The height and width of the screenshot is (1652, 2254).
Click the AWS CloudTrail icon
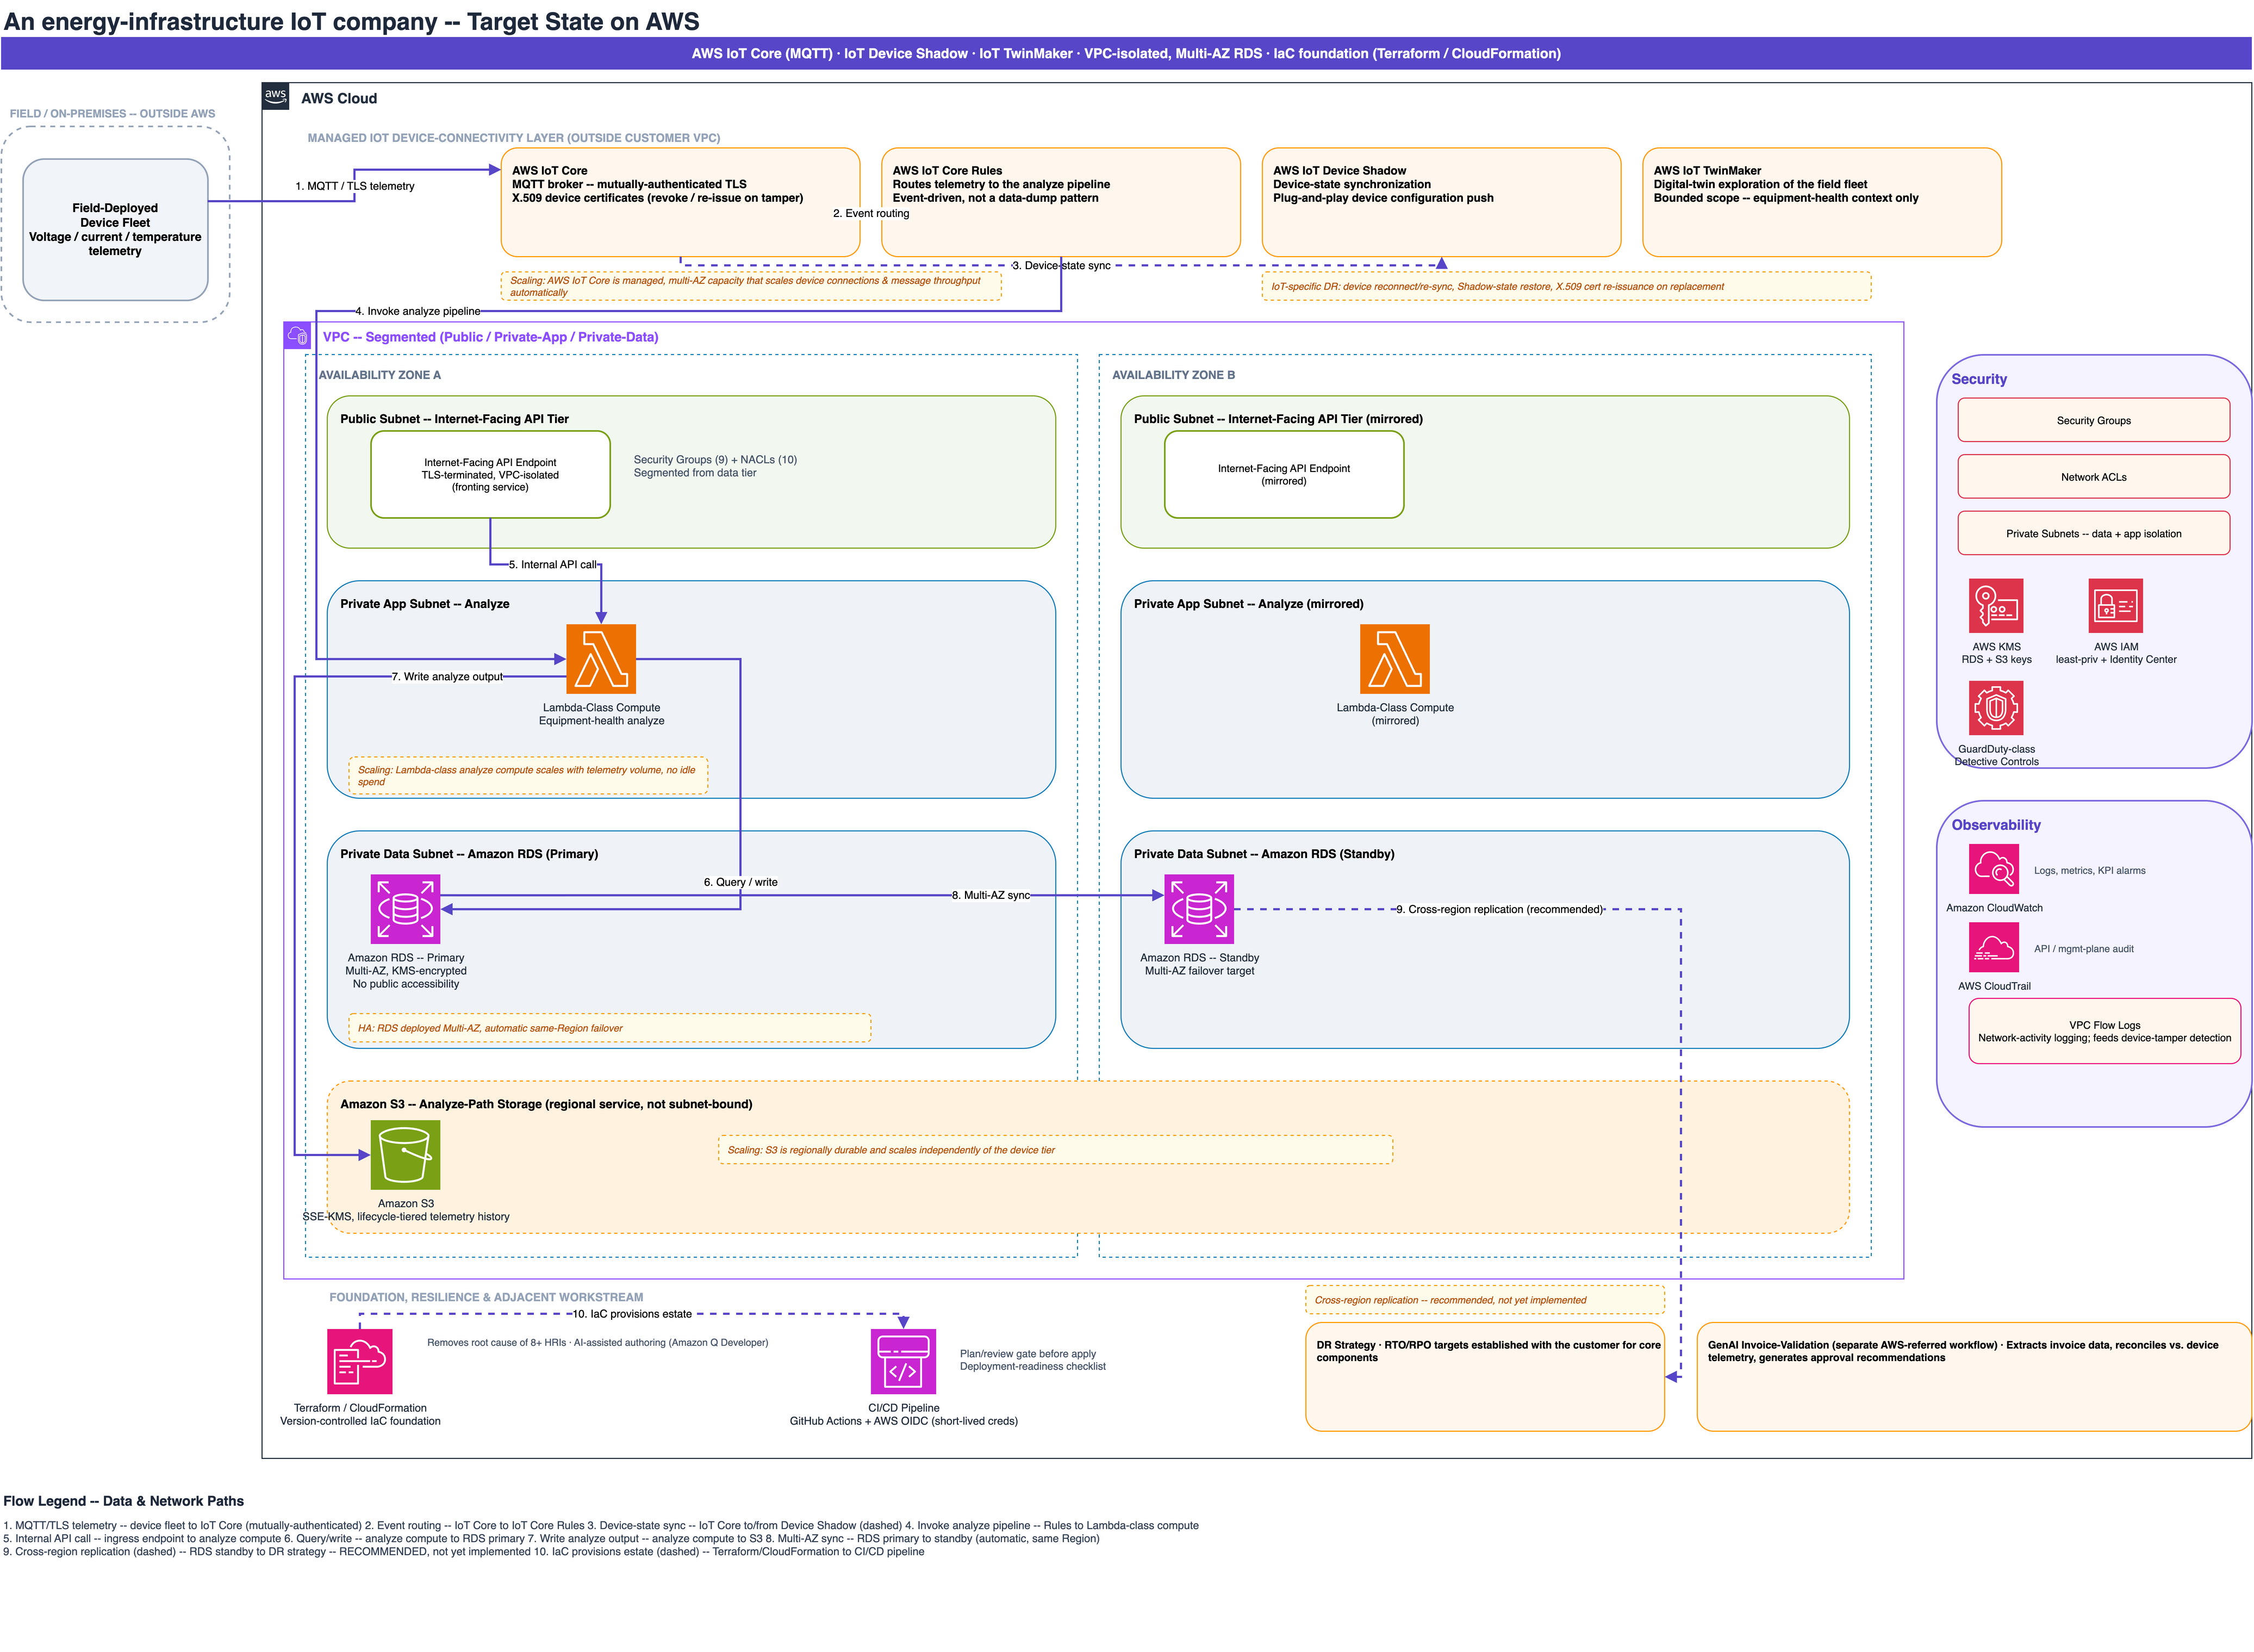coord(1993,947)
